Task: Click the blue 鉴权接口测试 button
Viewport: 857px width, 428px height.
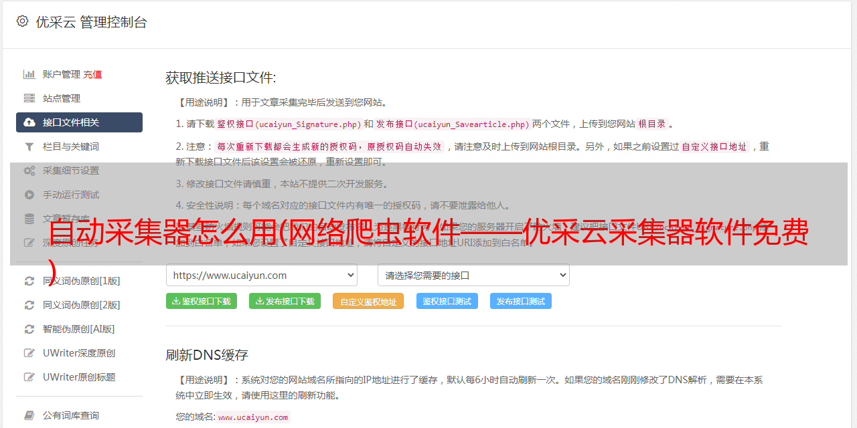Action: point(447,301)
